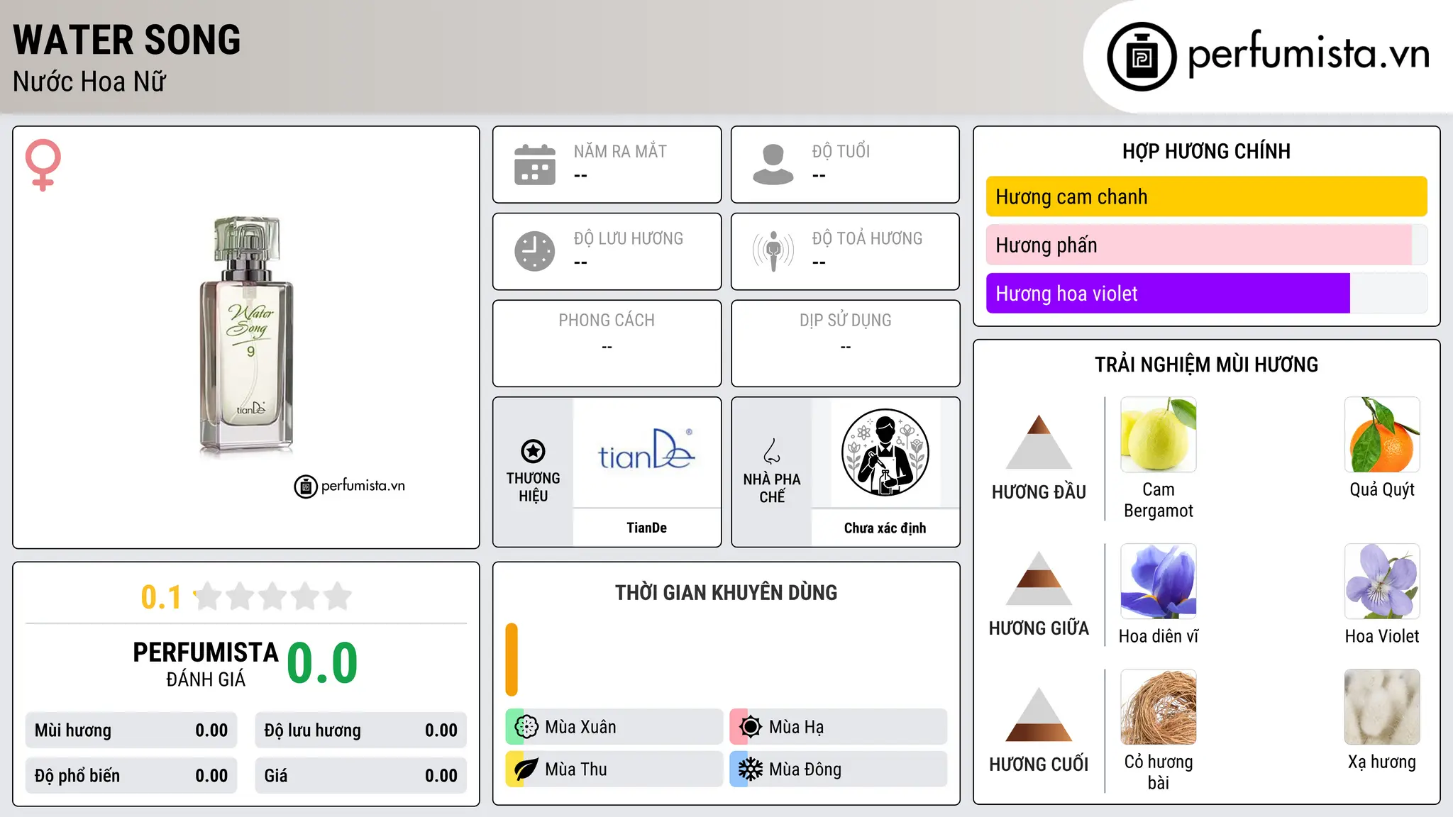
Task: Click the WATER SONG title
Action: coord(127,40)
